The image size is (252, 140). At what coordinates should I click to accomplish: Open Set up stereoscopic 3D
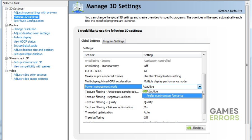pyautogui.click(x=28, y=62)
